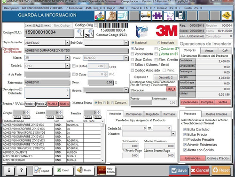Viewport: 235px width, 177px height.
Task: Open the Costos / Precios tab
Action: pos(216,114)
